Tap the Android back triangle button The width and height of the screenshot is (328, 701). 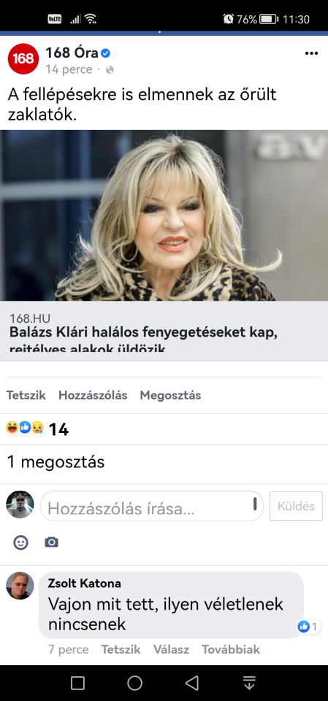tap(192, 683)
